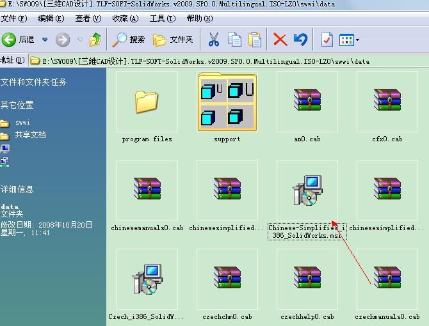Select the Czech_i386_SolidW... installer icon
The image size is (429, 326).
coord(147,279)
